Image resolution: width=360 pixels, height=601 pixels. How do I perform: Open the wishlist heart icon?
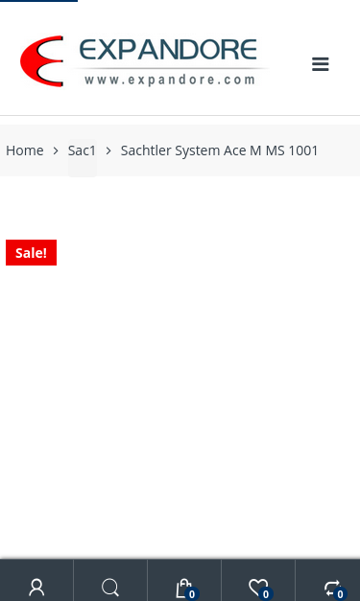[257, 588]
